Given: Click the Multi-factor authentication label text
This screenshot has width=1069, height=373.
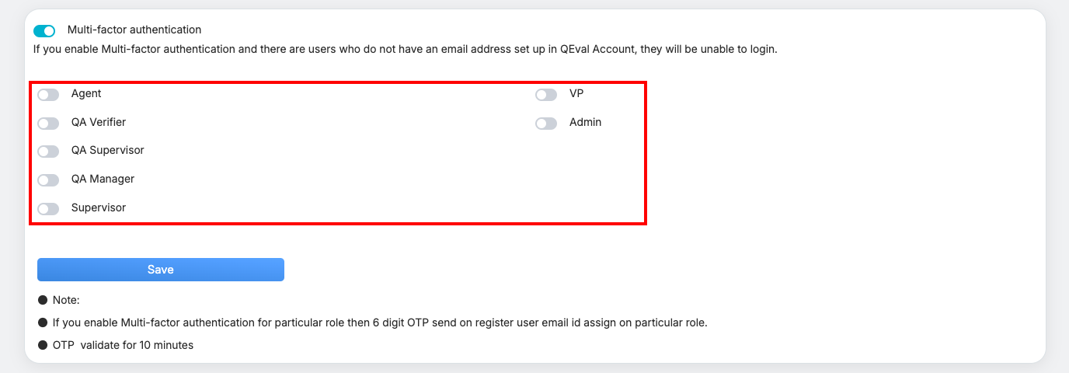Looking at the screenshot, I should 134,30.
